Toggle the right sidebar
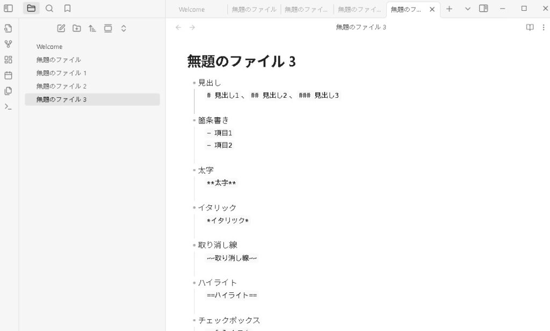This screenshot has height=331, width=550. pos(483,9)
